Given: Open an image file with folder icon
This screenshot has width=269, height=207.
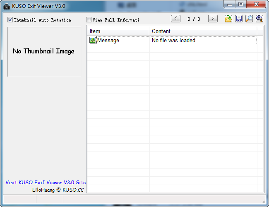Looking at the screenshot, I should click(228, 19).
